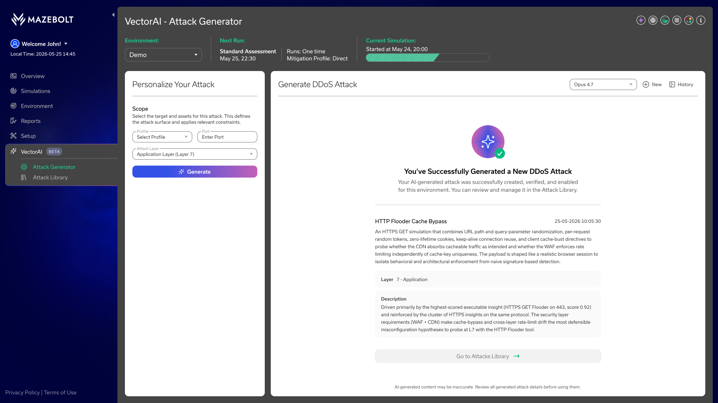Viewport: 718px width, 403px height.
Task: Collapse the sidebar with the arrow
Action: [113, 15]
